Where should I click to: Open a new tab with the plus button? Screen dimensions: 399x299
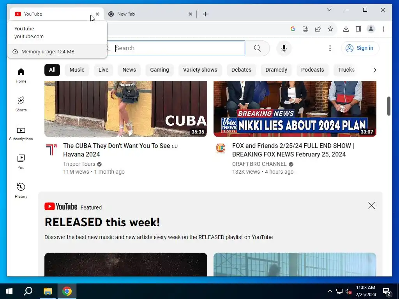click(x=205, y=14)
